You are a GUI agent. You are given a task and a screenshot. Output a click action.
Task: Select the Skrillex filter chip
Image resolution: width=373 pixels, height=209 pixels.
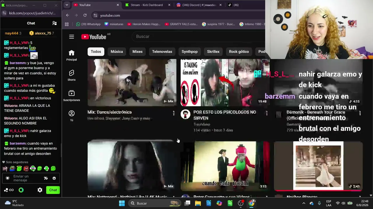[x=213, y=52]
